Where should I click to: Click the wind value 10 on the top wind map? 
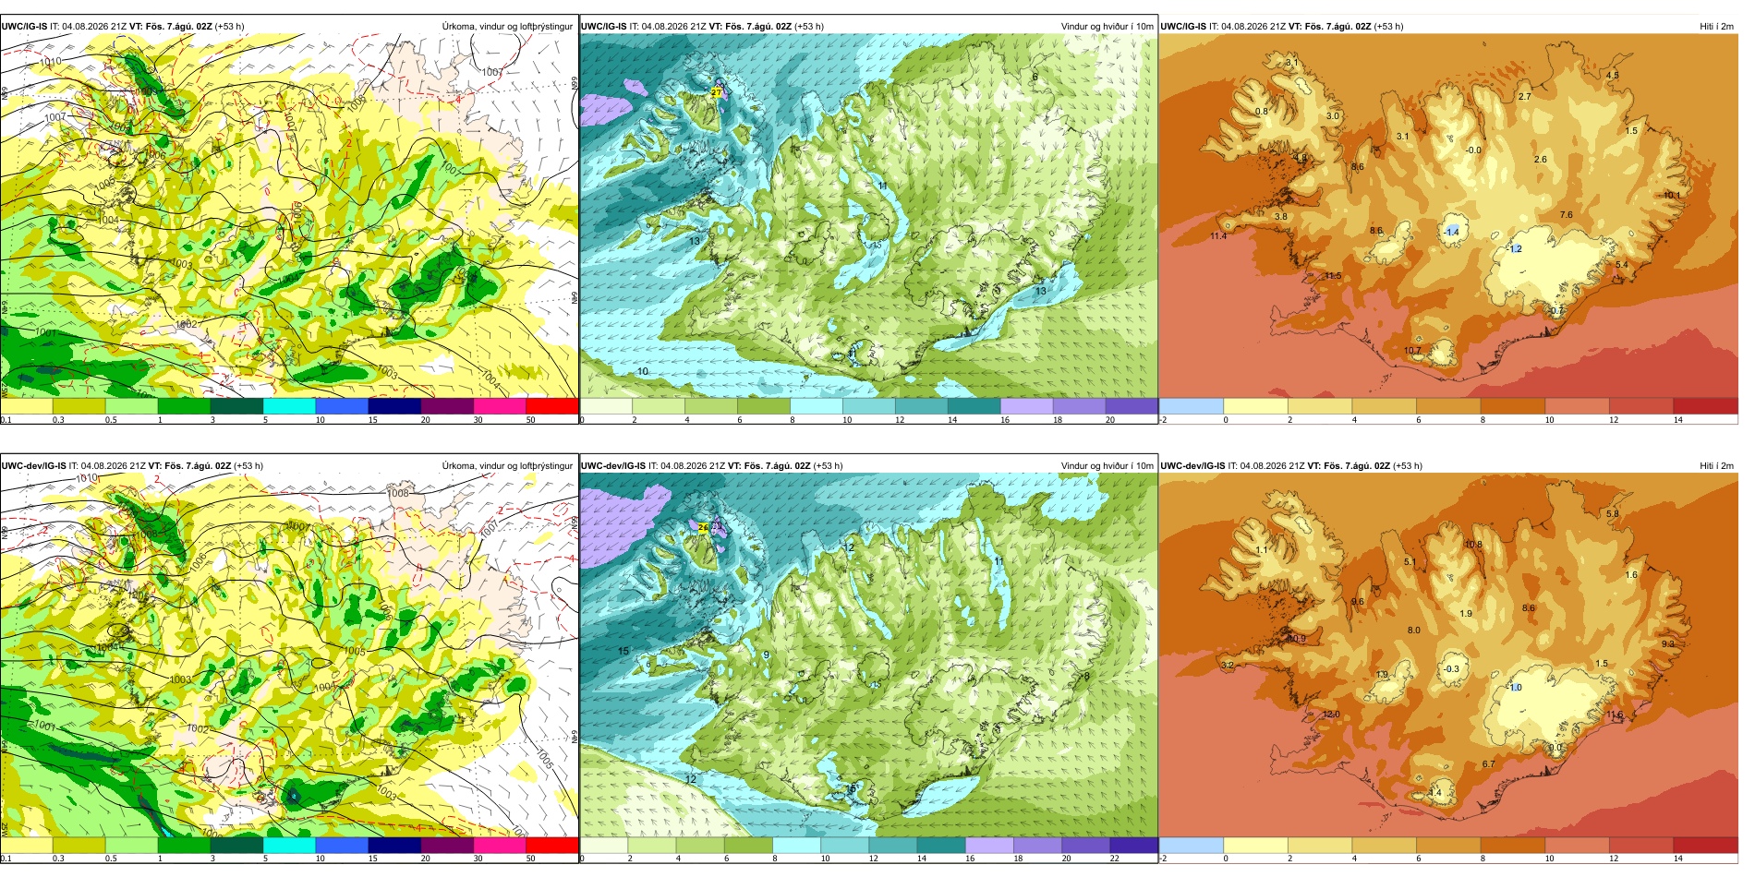click(643, 371)
